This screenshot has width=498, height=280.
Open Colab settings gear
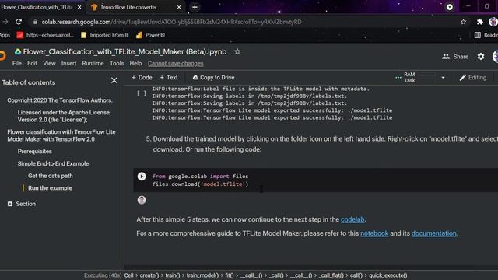[x=481, y=57]
